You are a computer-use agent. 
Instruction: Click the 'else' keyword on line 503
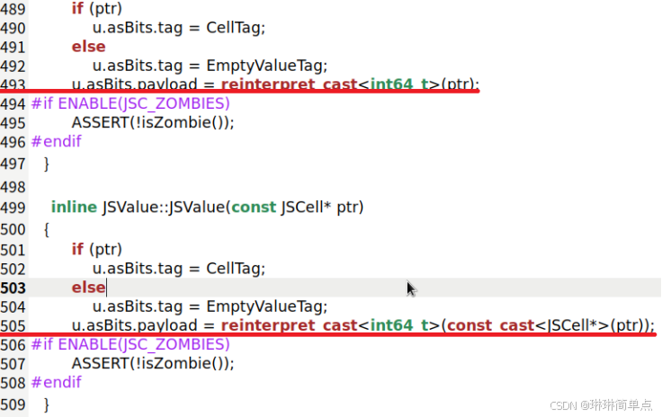[x=89, y=288]
